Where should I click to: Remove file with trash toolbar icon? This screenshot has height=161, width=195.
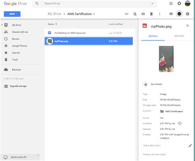(151, 14)
